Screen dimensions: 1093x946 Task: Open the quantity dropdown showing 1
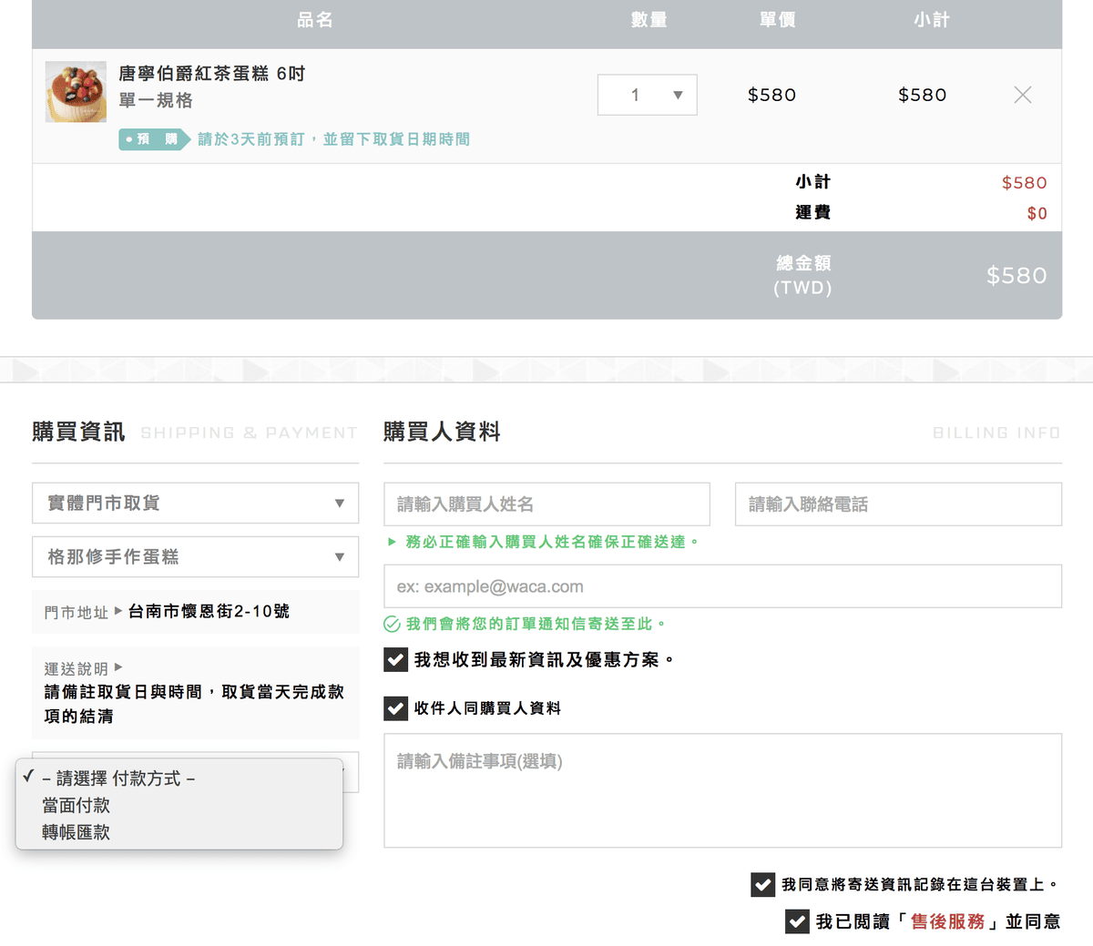(647, 95)
